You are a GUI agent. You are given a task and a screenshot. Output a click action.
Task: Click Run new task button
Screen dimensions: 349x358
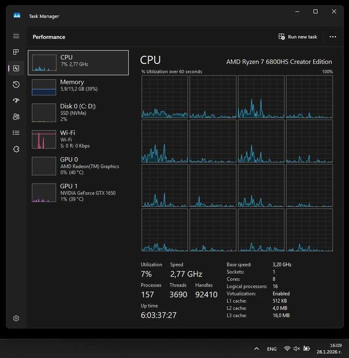(x=298, y=37)
